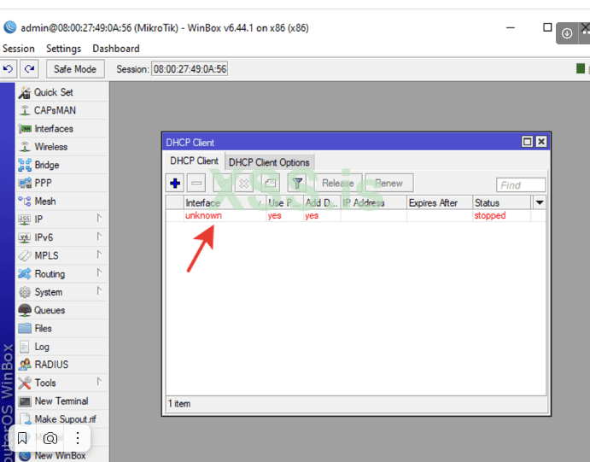The height and width of the screenshot is (462, 590).
Task: Switch to DHCP Client Options tab
Action: [x=270, y=162]
